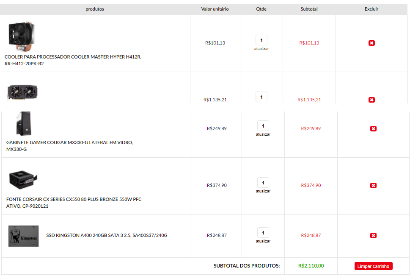Open SSD KINGSTON A400 240GB product name

click(x=107, y=236)
